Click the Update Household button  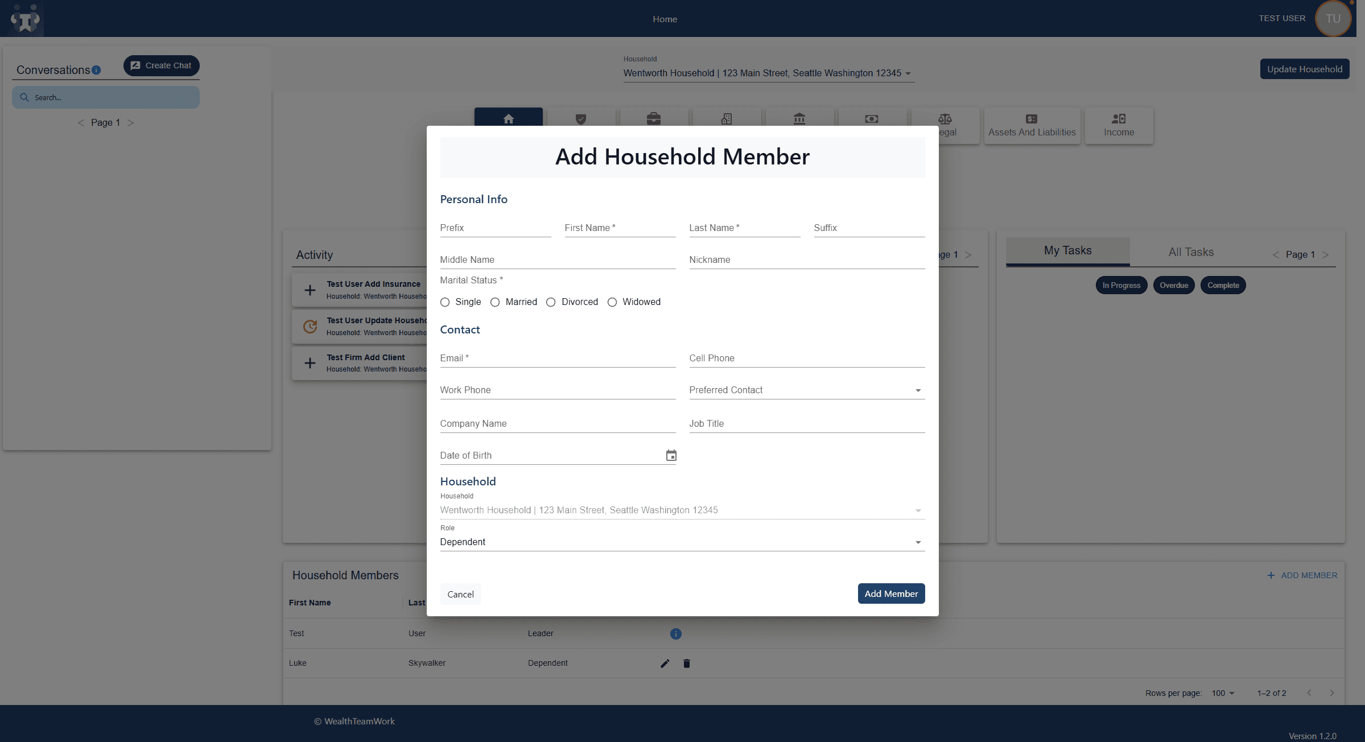(x=1305, y=69)
